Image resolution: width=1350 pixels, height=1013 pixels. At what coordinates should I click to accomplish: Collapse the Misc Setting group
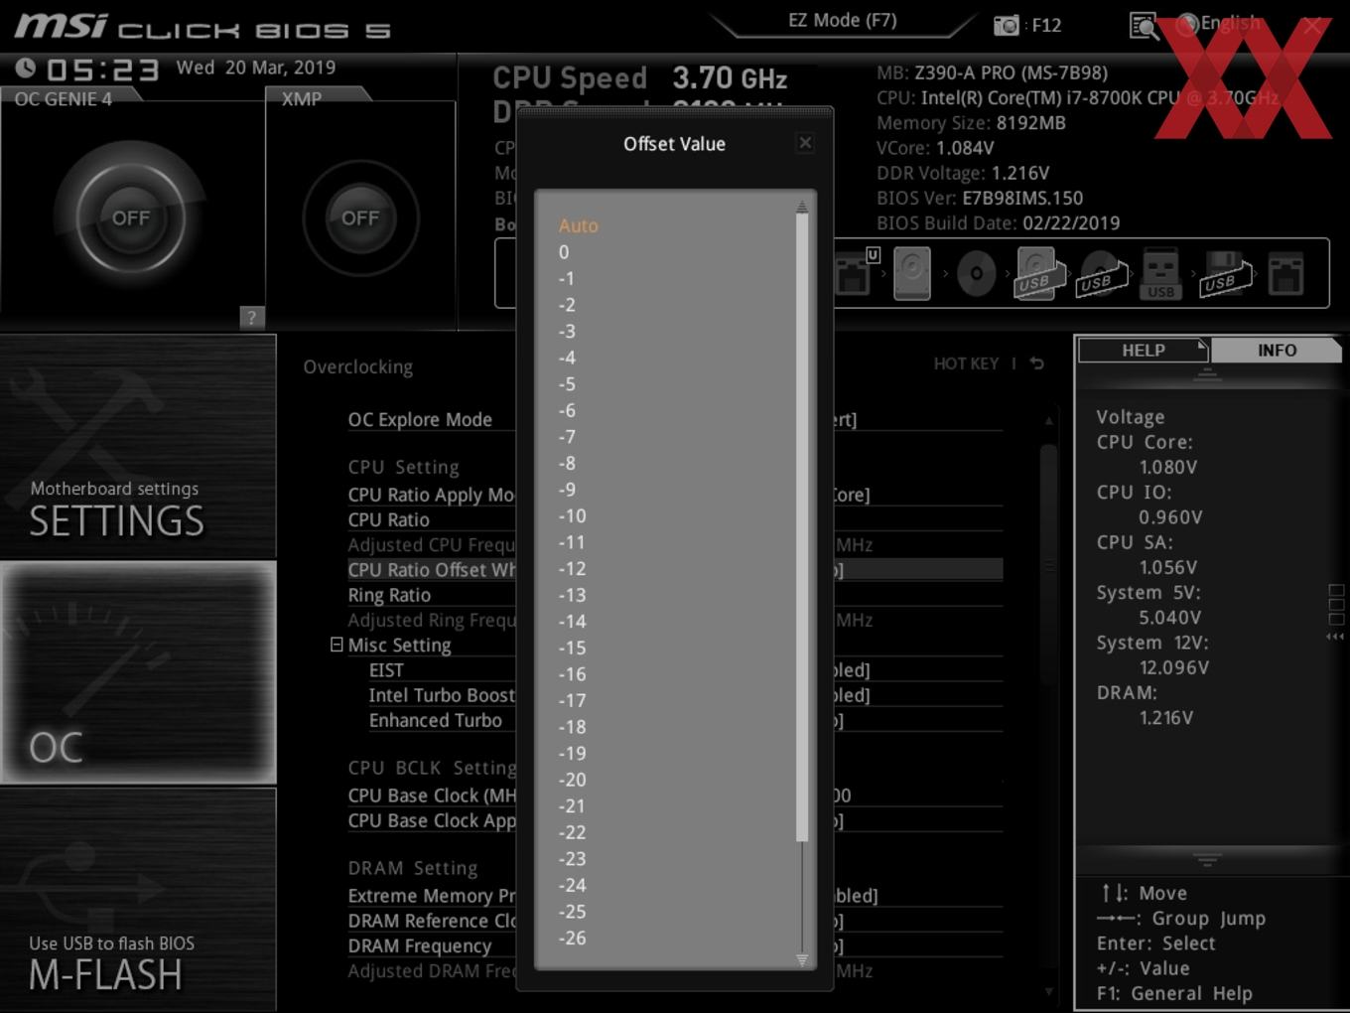[x=337, y=645]
